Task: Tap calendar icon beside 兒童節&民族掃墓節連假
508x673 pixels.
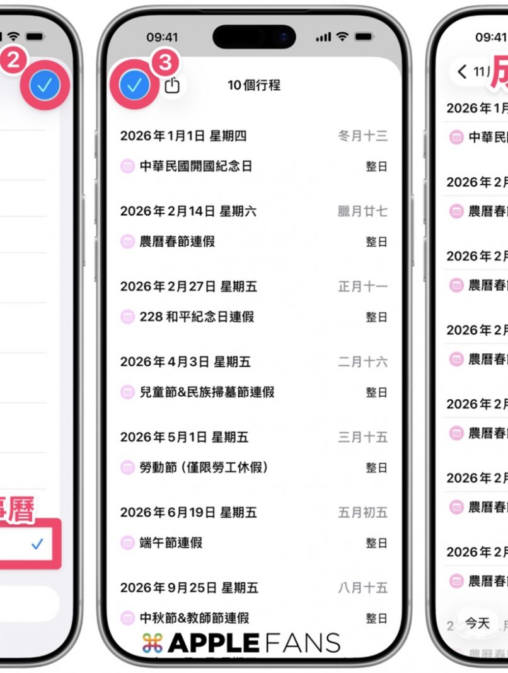Action: click(127, 392)
